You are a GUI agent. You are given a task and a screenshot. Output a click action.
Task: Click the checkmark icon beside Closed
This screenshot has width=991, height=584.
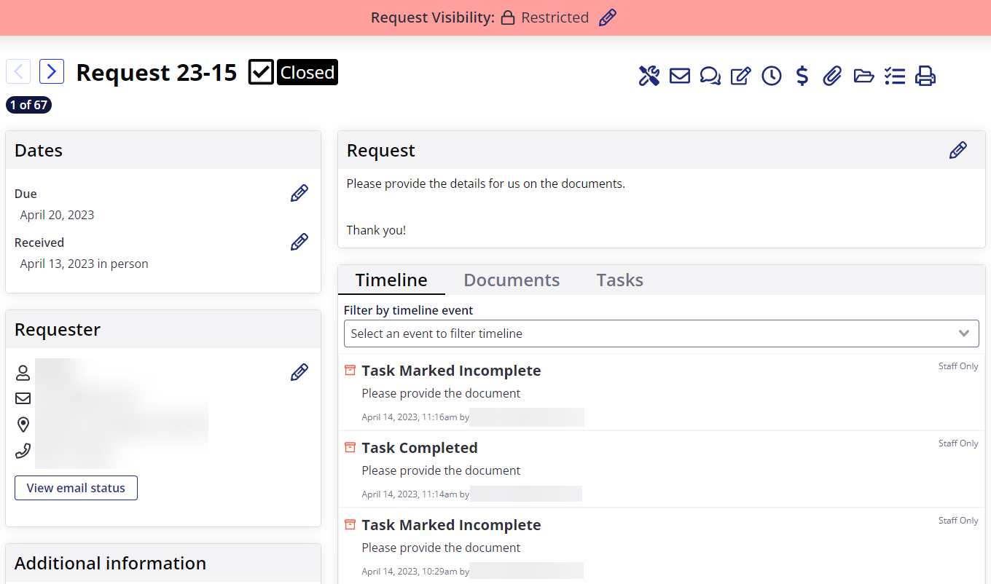pyautogui.click(x=261, y=72)
